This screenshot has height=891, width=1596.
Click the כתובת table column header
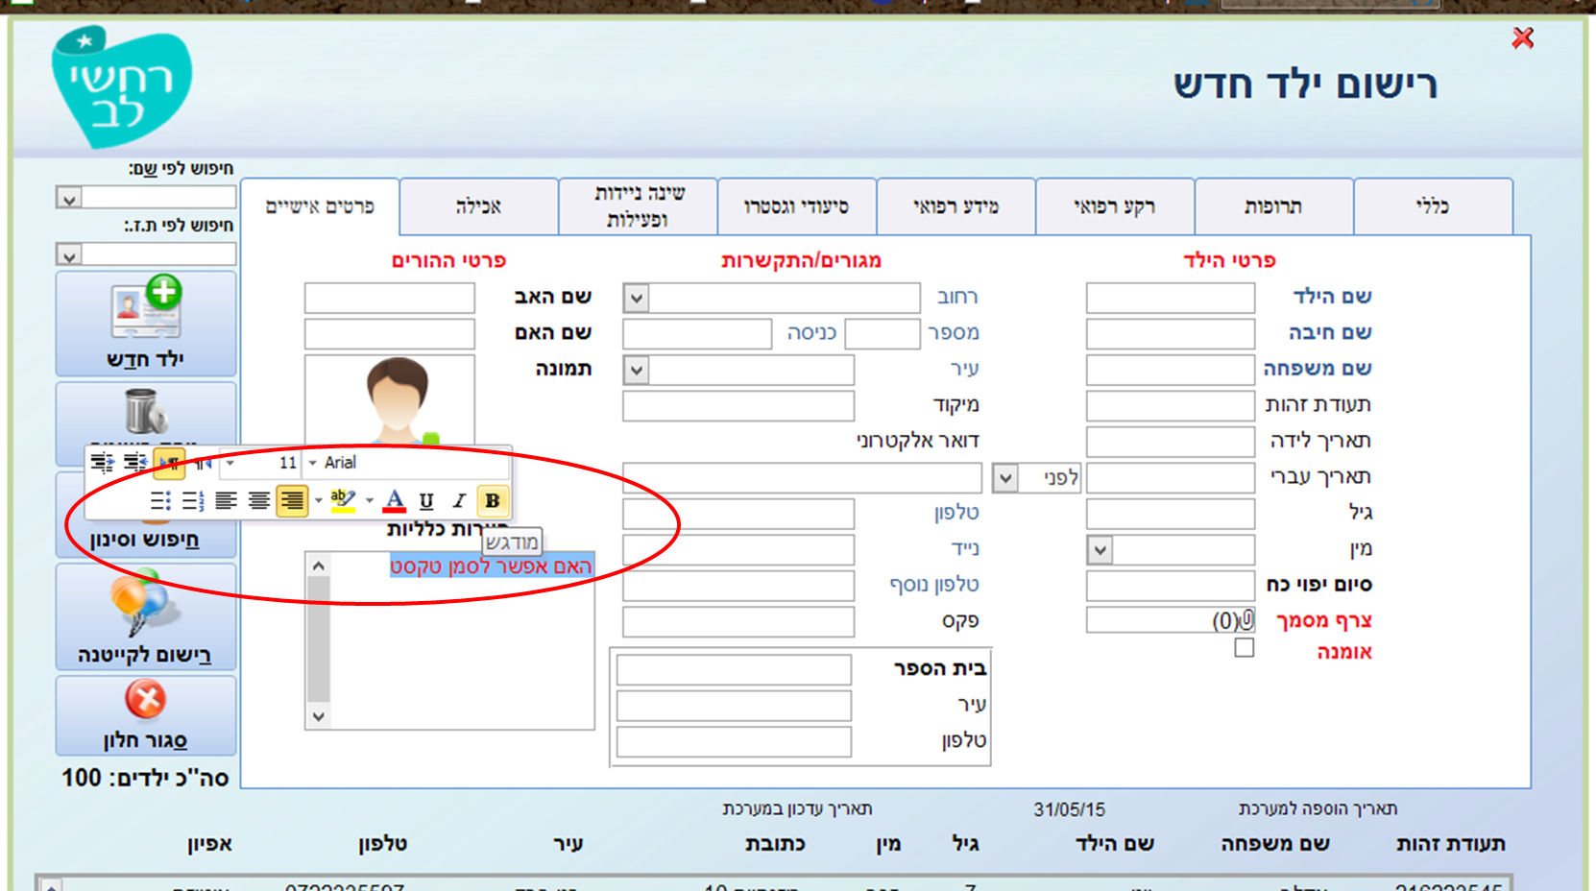[x=775, y=844]
